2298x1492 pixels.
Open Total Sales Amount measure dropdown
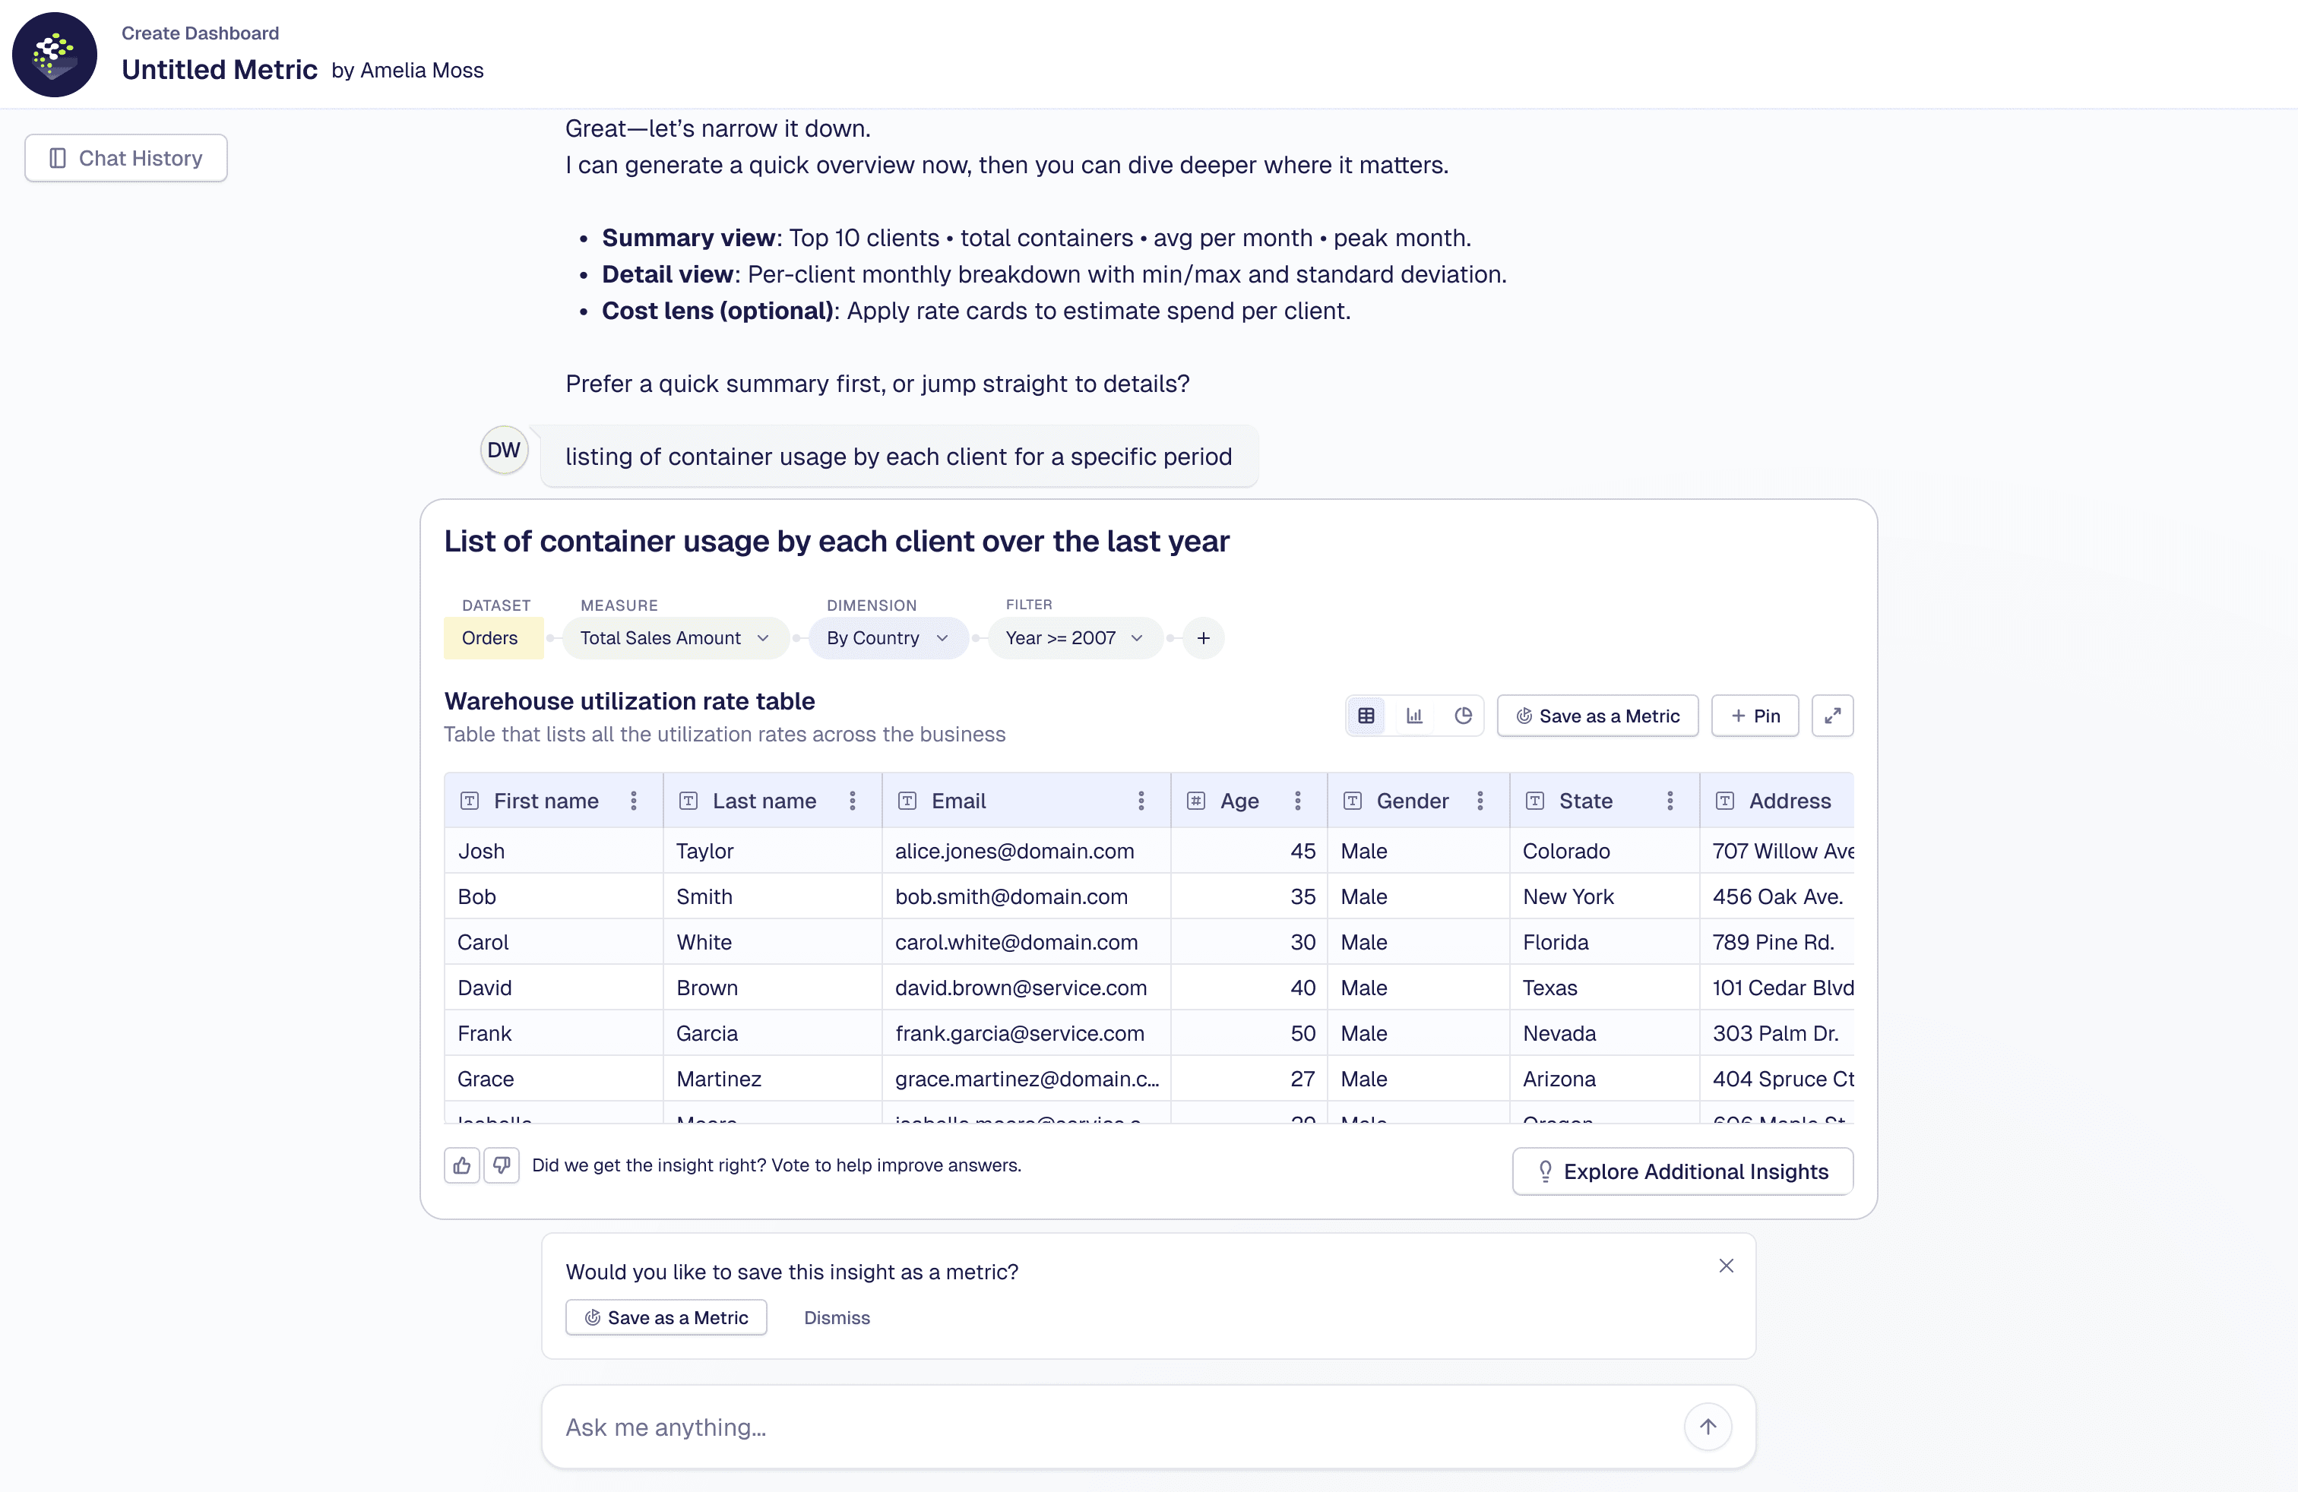click(675, 638)
